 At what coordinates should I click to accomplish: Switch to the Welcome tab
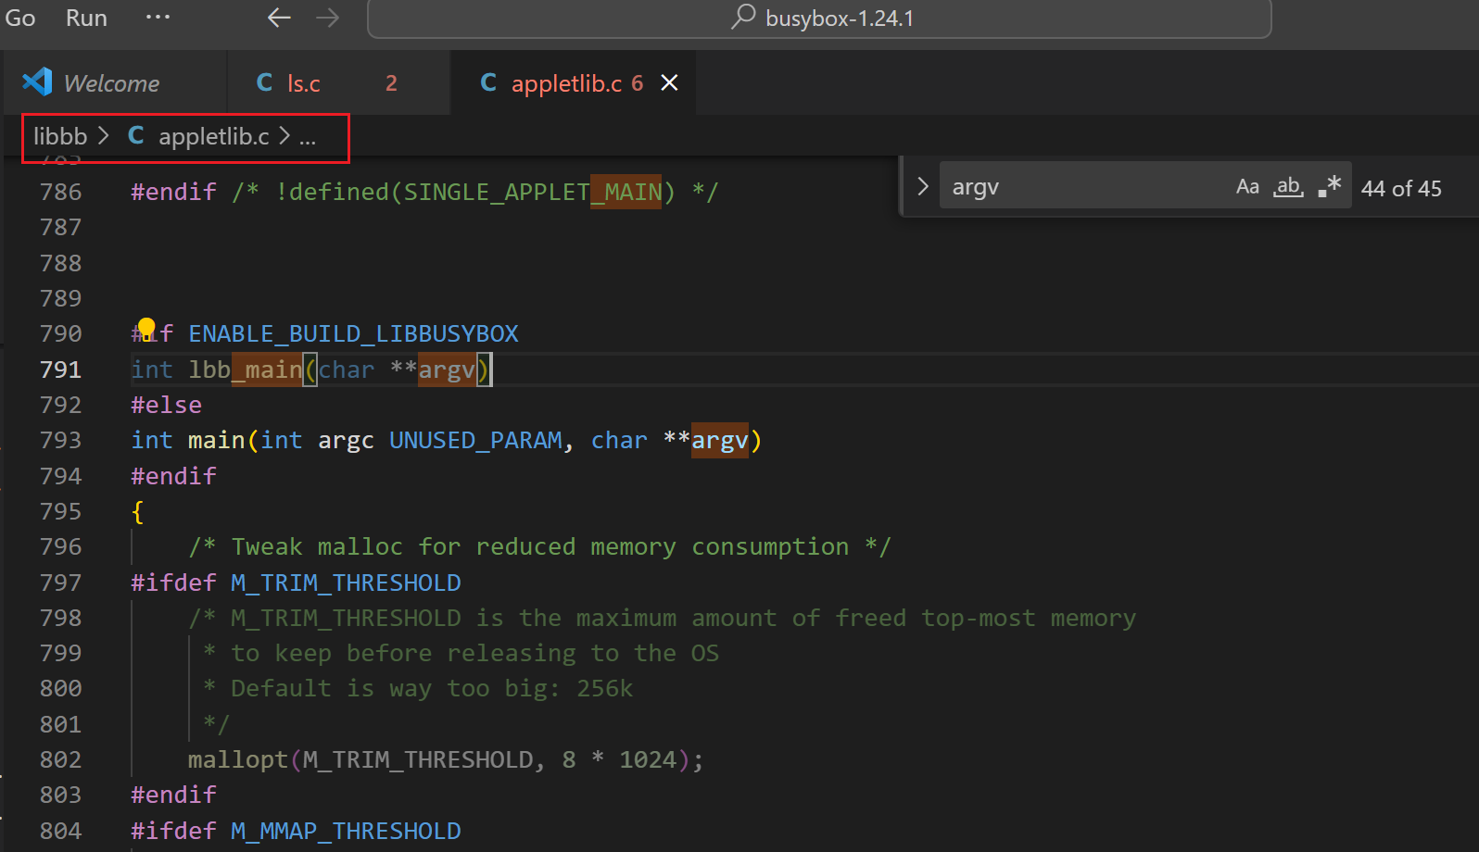[x=115, y=83]
